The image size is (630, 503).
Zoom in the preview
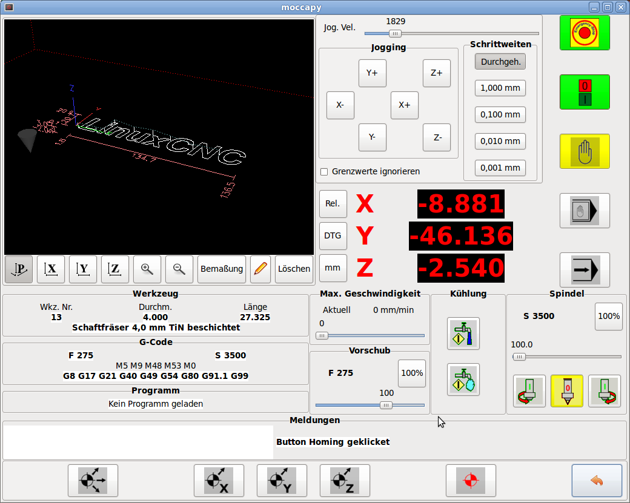(x=147, y=269)
